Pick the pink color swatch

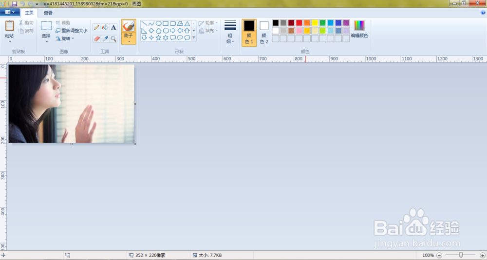pyautogui.click(x=299, y=31)
